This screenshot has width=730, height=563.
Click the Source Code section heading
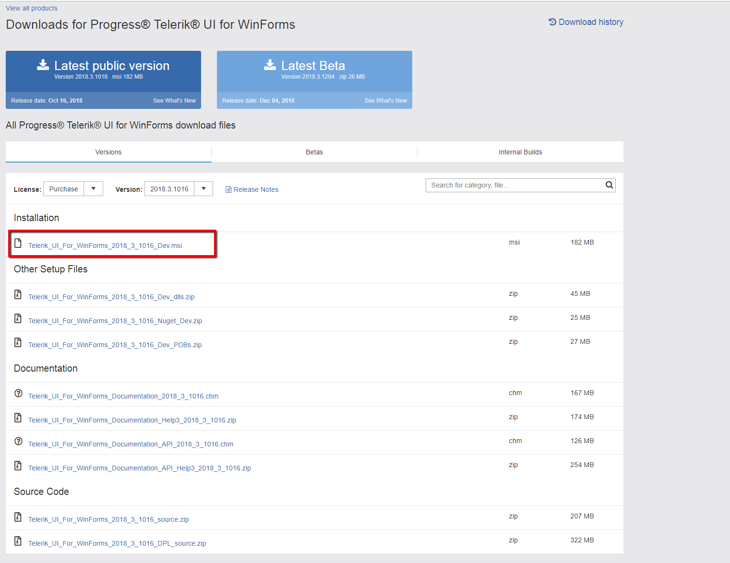[x=41, y=492]
